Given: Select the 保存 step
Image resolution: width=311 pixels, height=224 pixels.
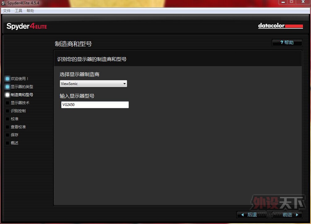Looking at the screenshot, I should tap(12, 135).
